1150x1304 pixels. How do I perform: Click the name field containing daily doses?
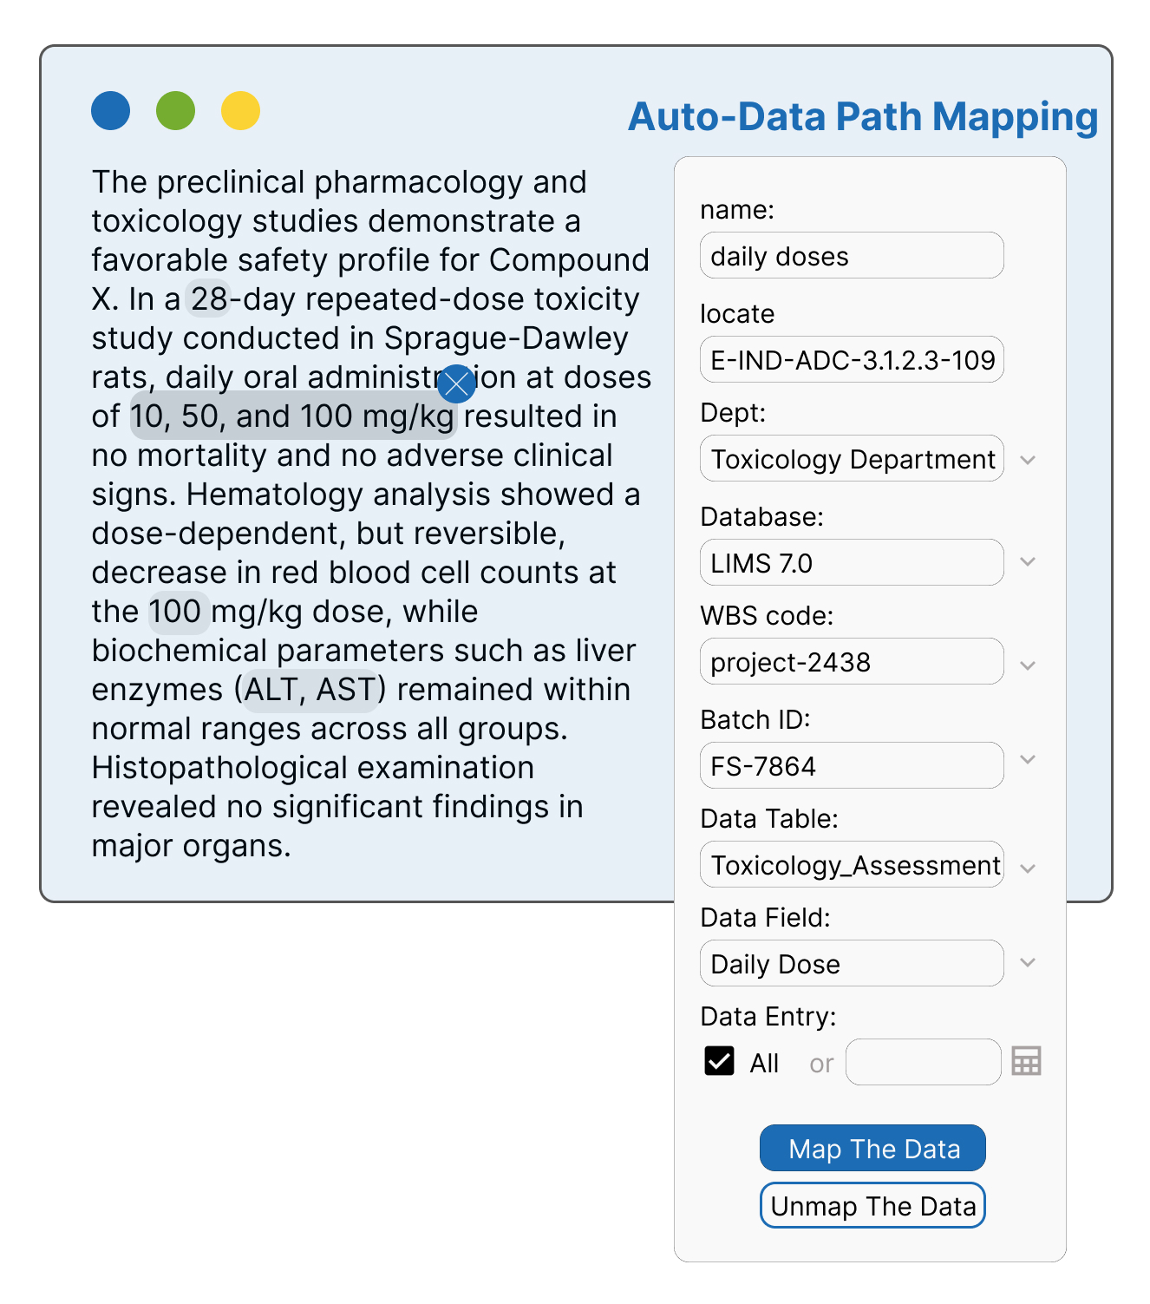click(851, 256)
